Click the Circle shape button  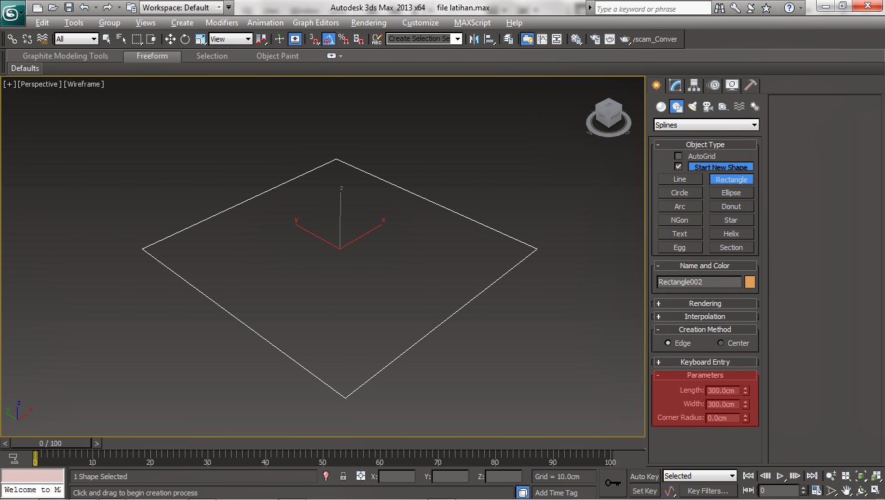point(679,193)
